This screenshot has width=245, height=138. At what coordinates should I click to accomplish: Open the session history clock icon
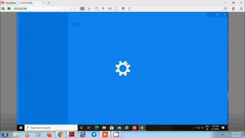click(225, 8)
